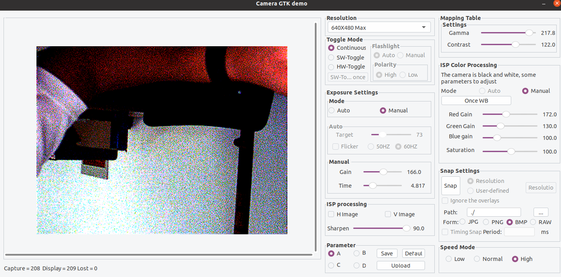Screen dimensions: 561x277
Task: Click the exposure Time slider
Action: [383, 186]
